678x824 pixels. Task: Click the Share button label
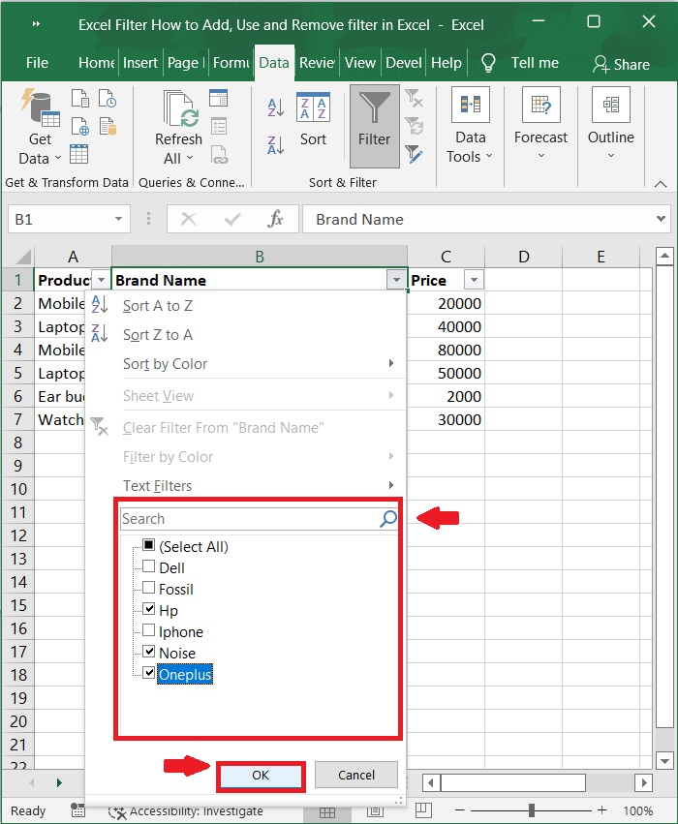pyautogui.click(x=632, y=65)
